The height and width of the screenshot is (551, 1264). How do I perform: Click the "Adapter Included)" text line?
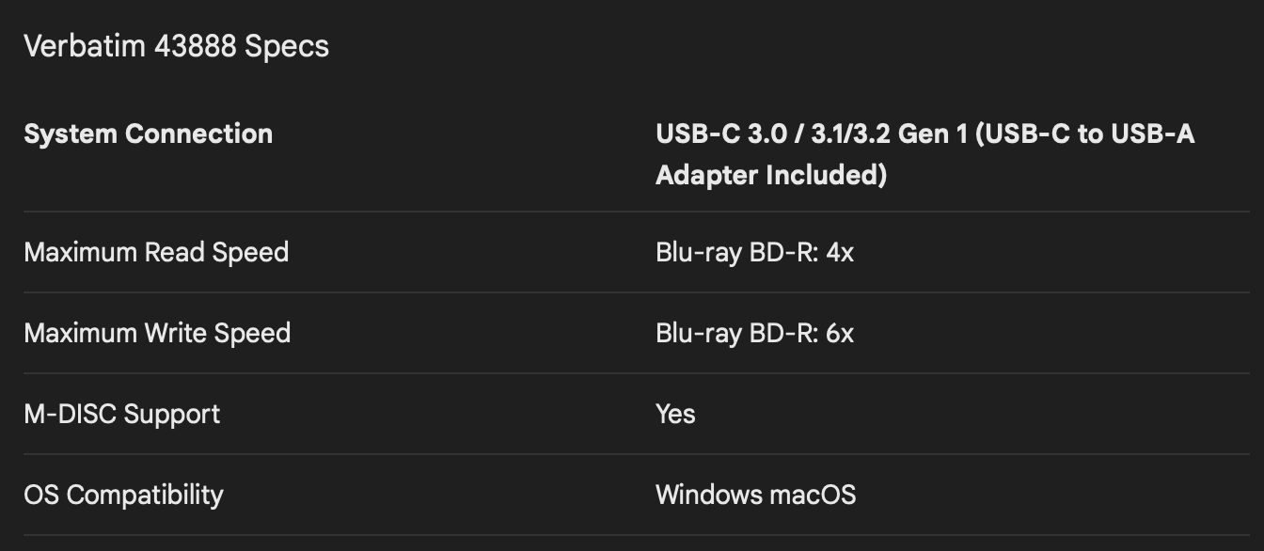pos(770,175)
